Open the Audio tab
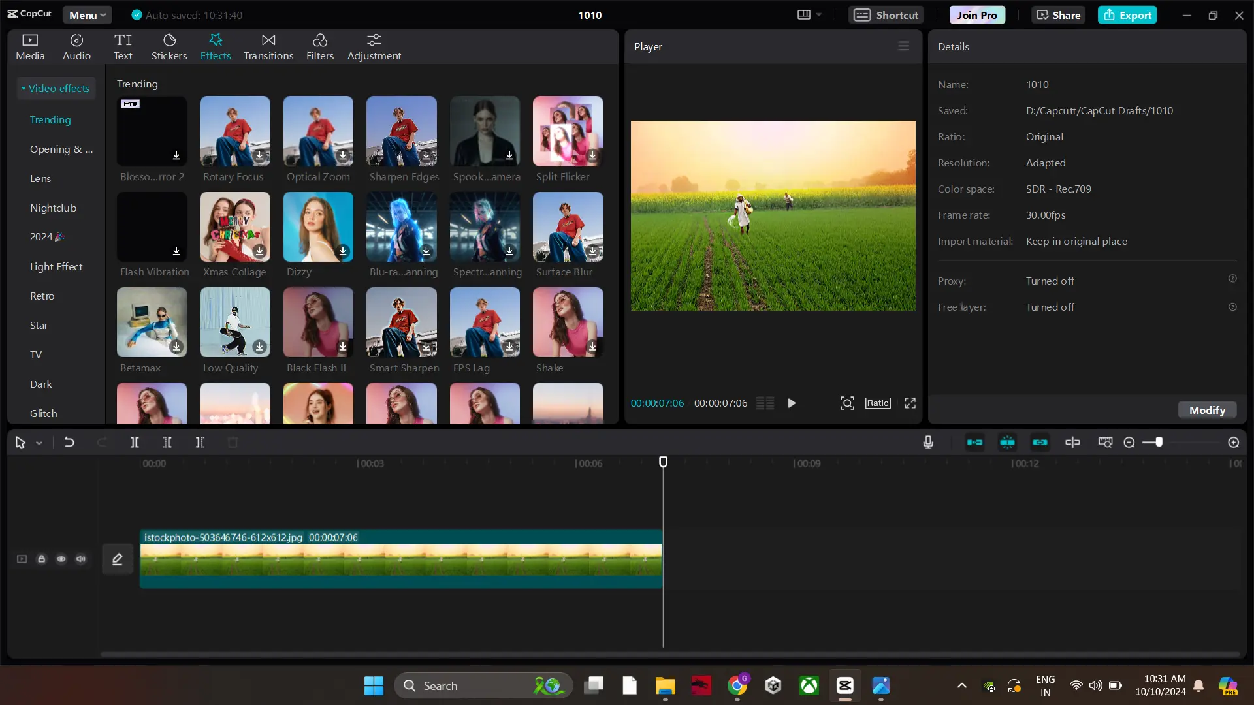This screenshot has height=705, width=1254. (76, 47)
